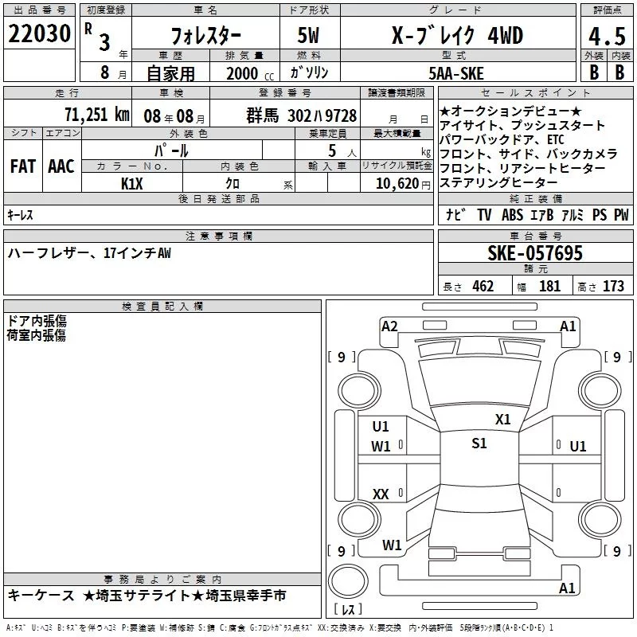The height and width of the screenshot is (637, 637).
Task: Click the ナビ equipment indicator
Action: click(456, 215)
